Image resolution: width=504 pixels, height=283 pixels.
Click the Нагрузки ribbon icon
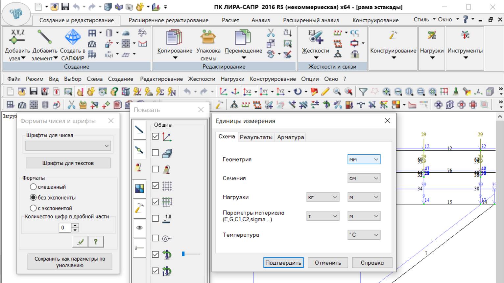point(432,35)
